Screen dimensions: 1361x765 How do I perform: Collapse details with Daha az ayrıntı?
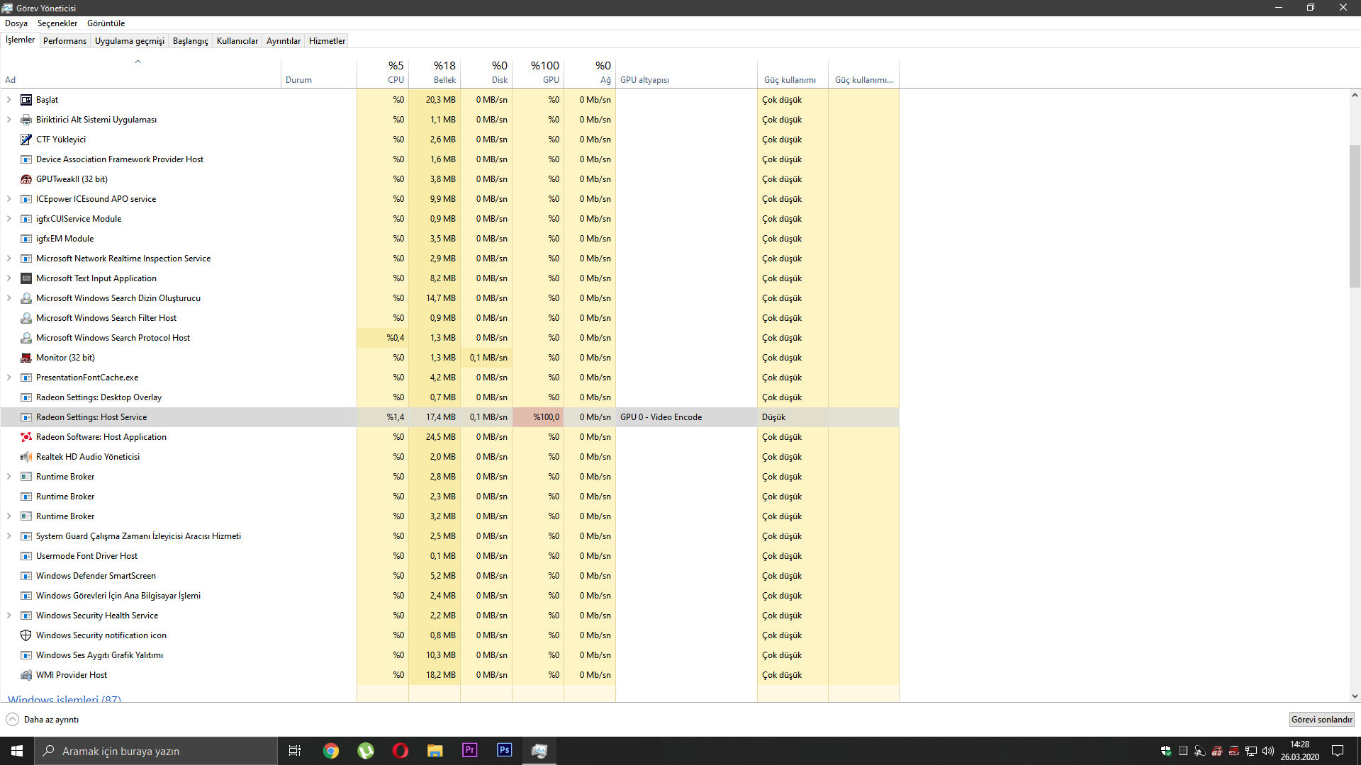[43, 720]
